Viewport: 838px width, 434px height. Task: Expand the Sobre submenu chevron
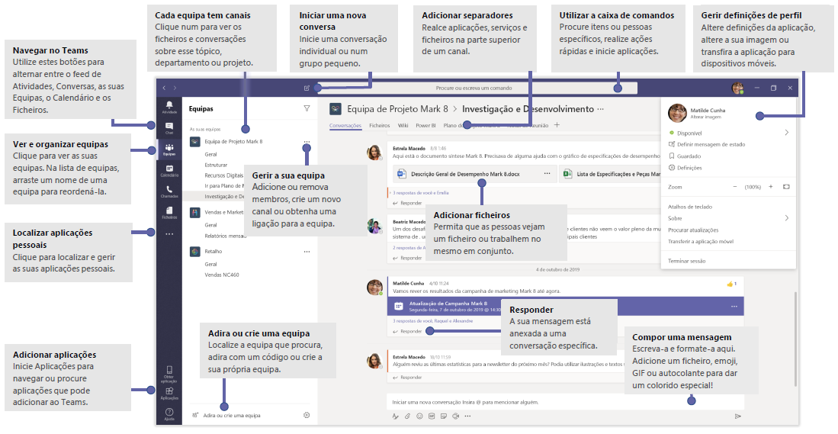pyautogui.click(x=787, y=218)
